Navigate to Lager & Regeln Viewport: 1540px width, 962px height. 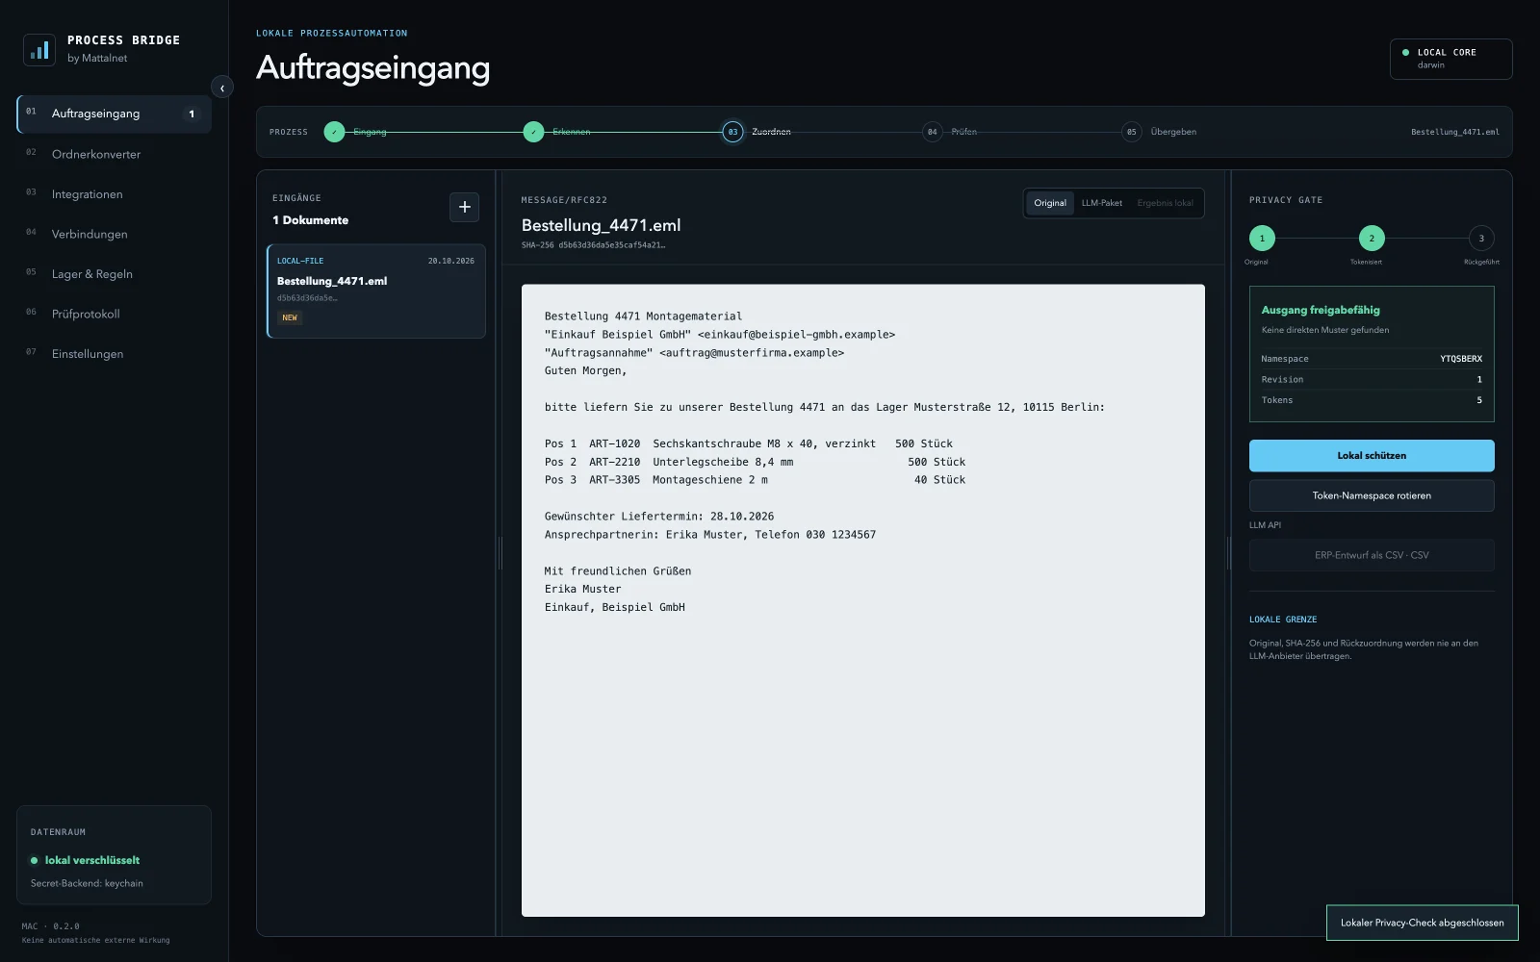tap(115, 274)
